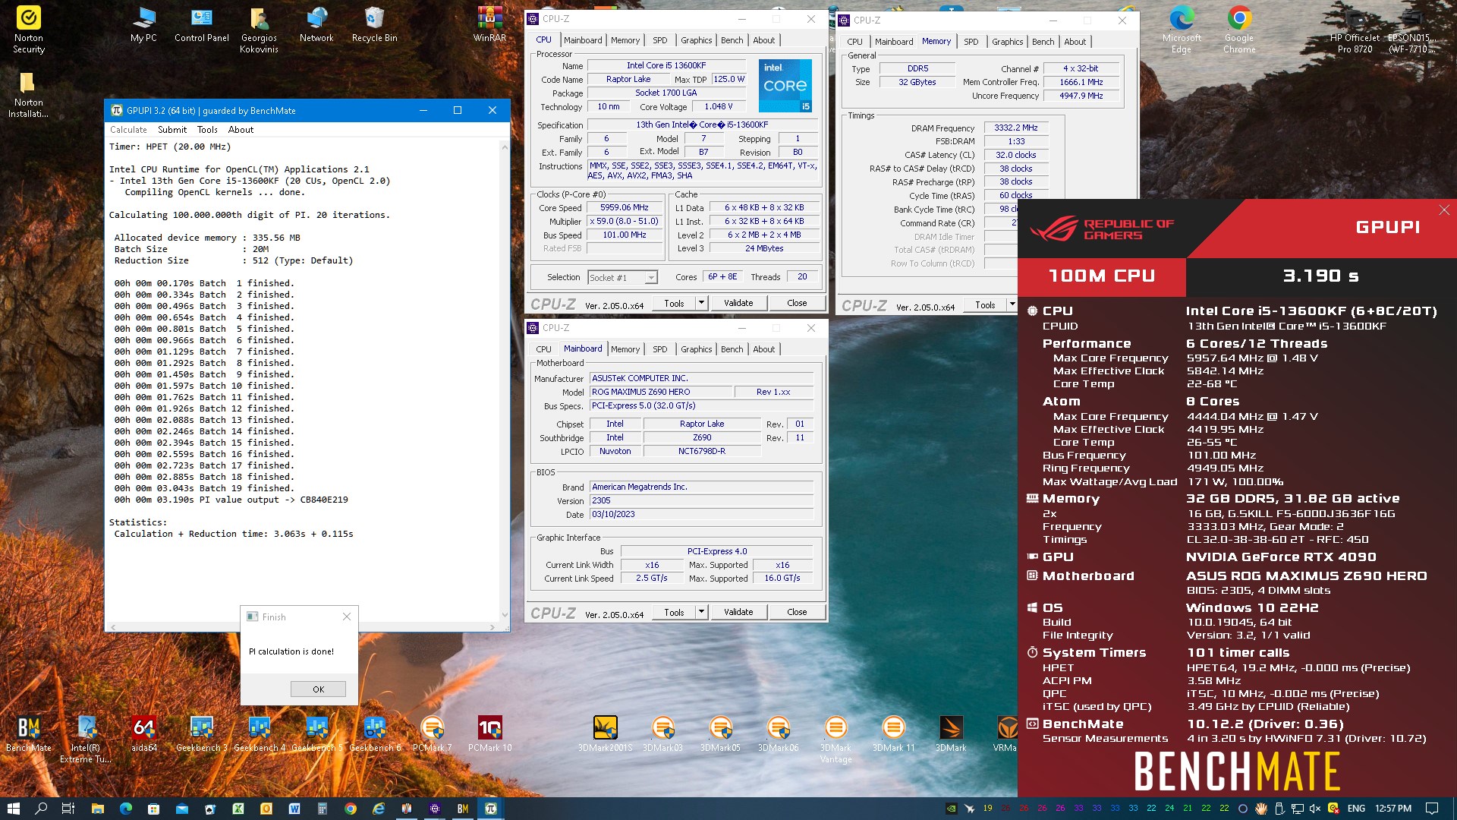
Task: Click the BenchMate taskbar icon
Action: click(463, 809)
